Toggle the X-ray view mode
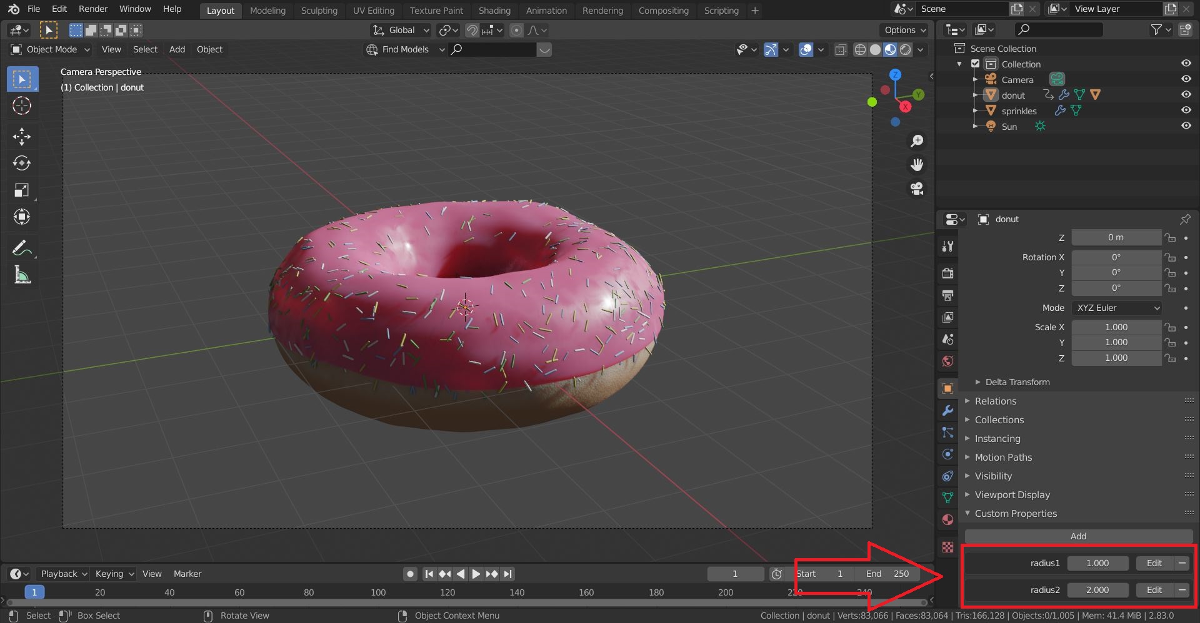This screenshot has height=623, width=1200. [x=841, y=50]
